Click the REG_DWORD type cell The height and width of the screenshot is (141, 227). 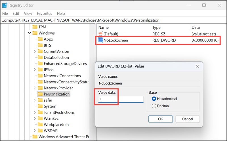pyautogui.click(x=164, y=40)
